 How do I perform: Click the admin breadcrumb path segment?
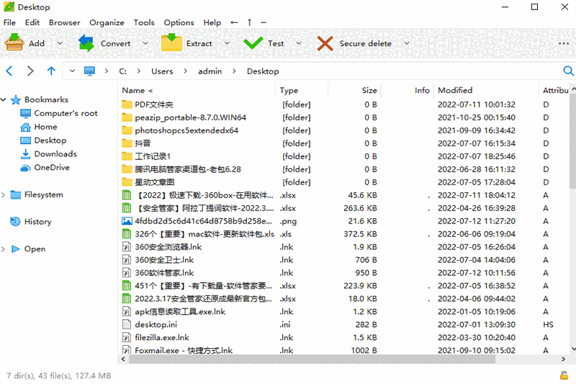210,71
